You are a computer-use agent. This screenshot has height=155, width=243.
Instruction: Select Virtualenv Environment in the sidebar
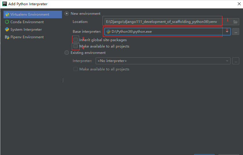pos(33,14)
